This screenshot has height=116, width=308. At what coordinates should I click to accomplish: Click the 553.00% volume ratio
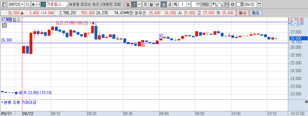(88, 13)
